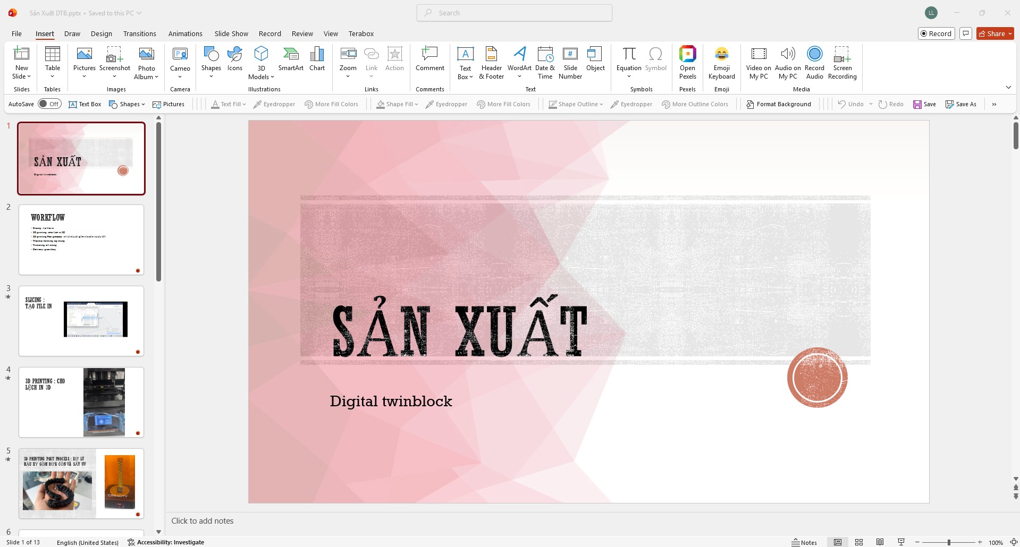Open Pexels image library
The image size is (1020, 547).
(687, 63)
